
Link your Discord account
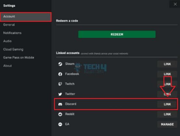coord(167,104)
